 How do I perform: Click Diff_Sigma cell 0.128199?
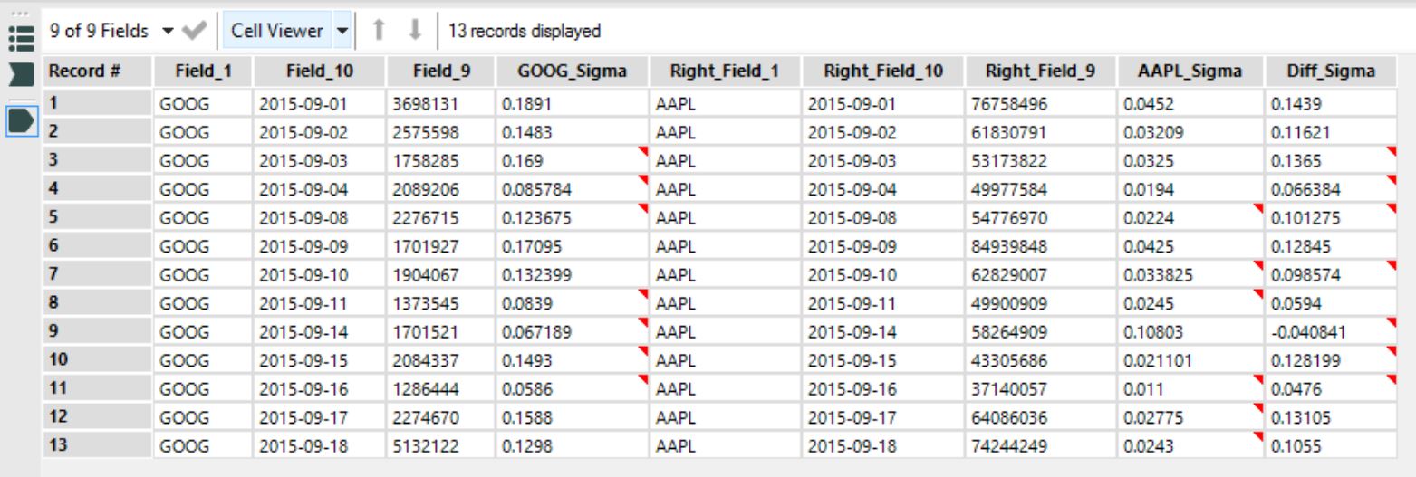point(1331,360)
